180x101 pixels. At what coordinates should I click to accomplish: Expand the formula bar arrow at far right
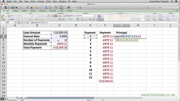(x=179, y=22)
